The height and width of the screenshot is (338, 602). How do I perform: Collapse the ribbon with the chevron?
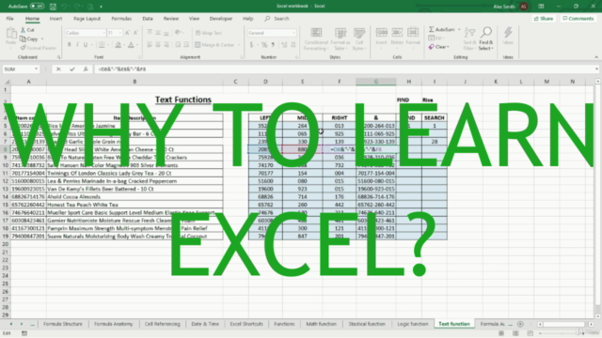click(595, 57)
